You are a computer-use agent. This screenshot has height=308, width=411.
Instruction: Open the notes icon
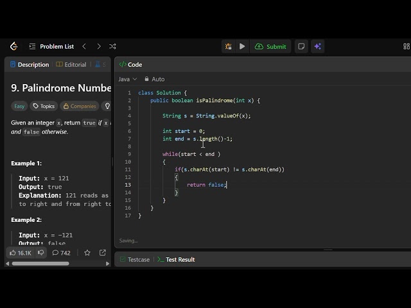click(301, 46)
